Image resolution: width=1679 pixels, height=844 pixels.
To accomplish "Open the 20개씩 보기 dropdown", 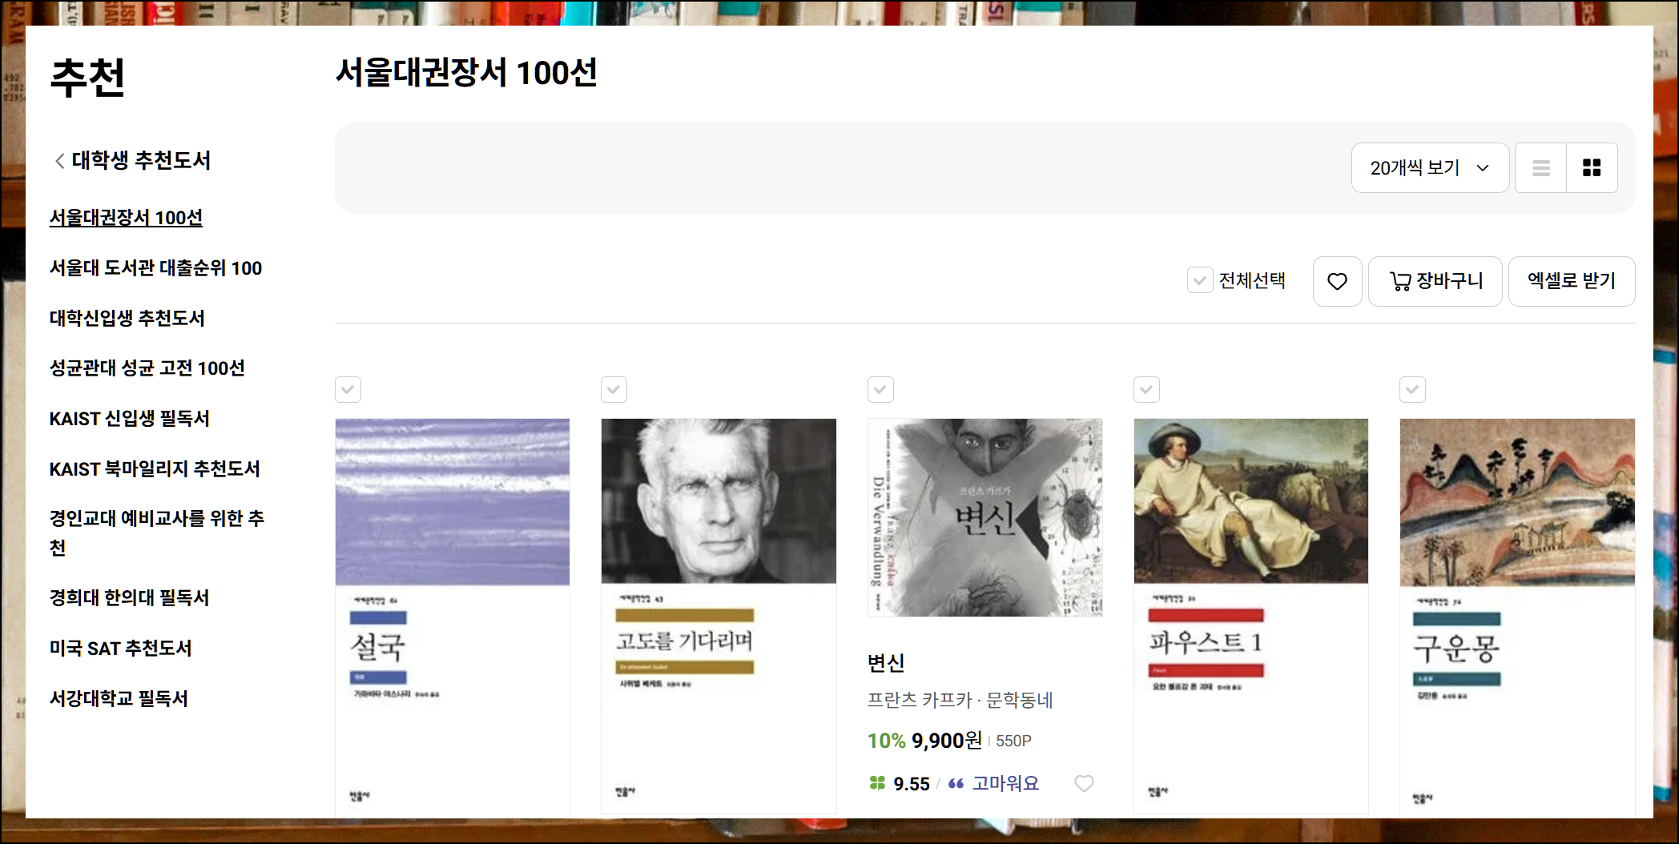I will click(x=1430, y=168).
